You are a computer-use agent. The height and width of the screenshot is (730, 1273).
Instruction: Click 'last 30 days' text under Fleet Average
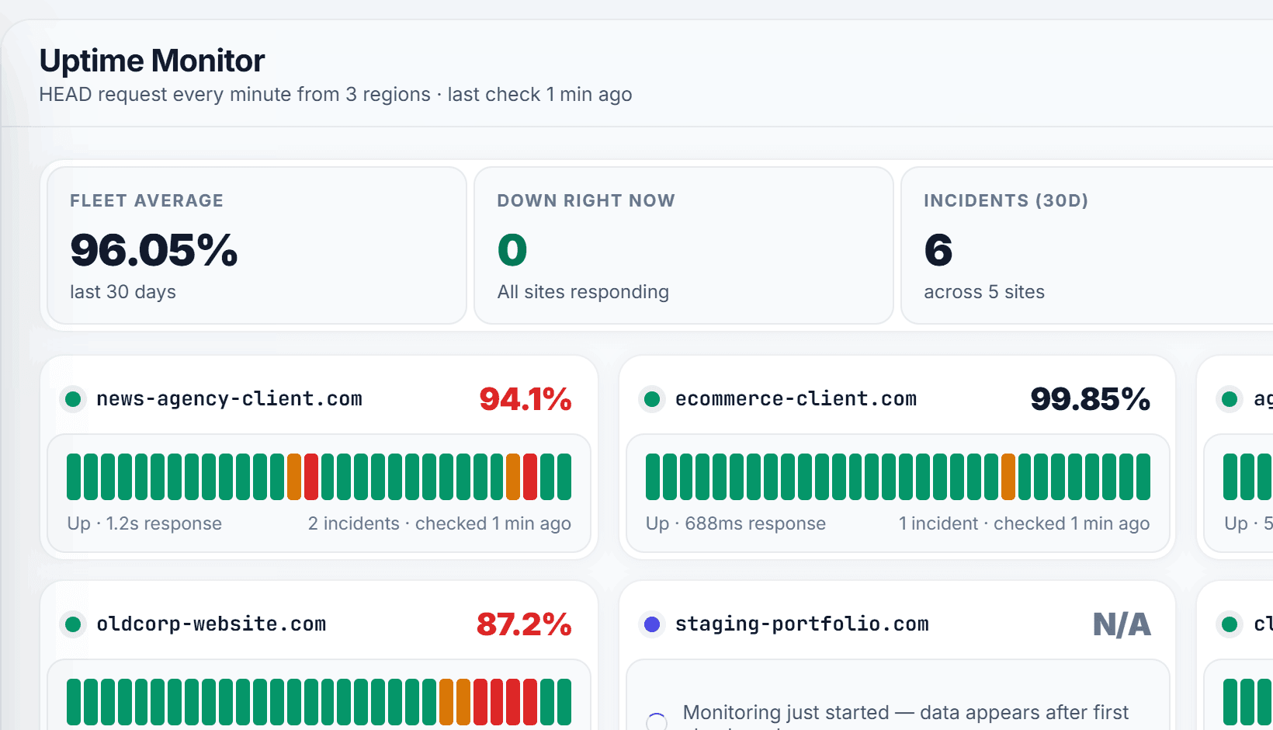point(123,292)
